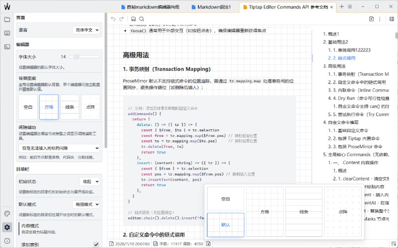The height and width of the screenshot is (248, 398).
Task: Jump to outline item 3. 高级用法
Action: 334,66
